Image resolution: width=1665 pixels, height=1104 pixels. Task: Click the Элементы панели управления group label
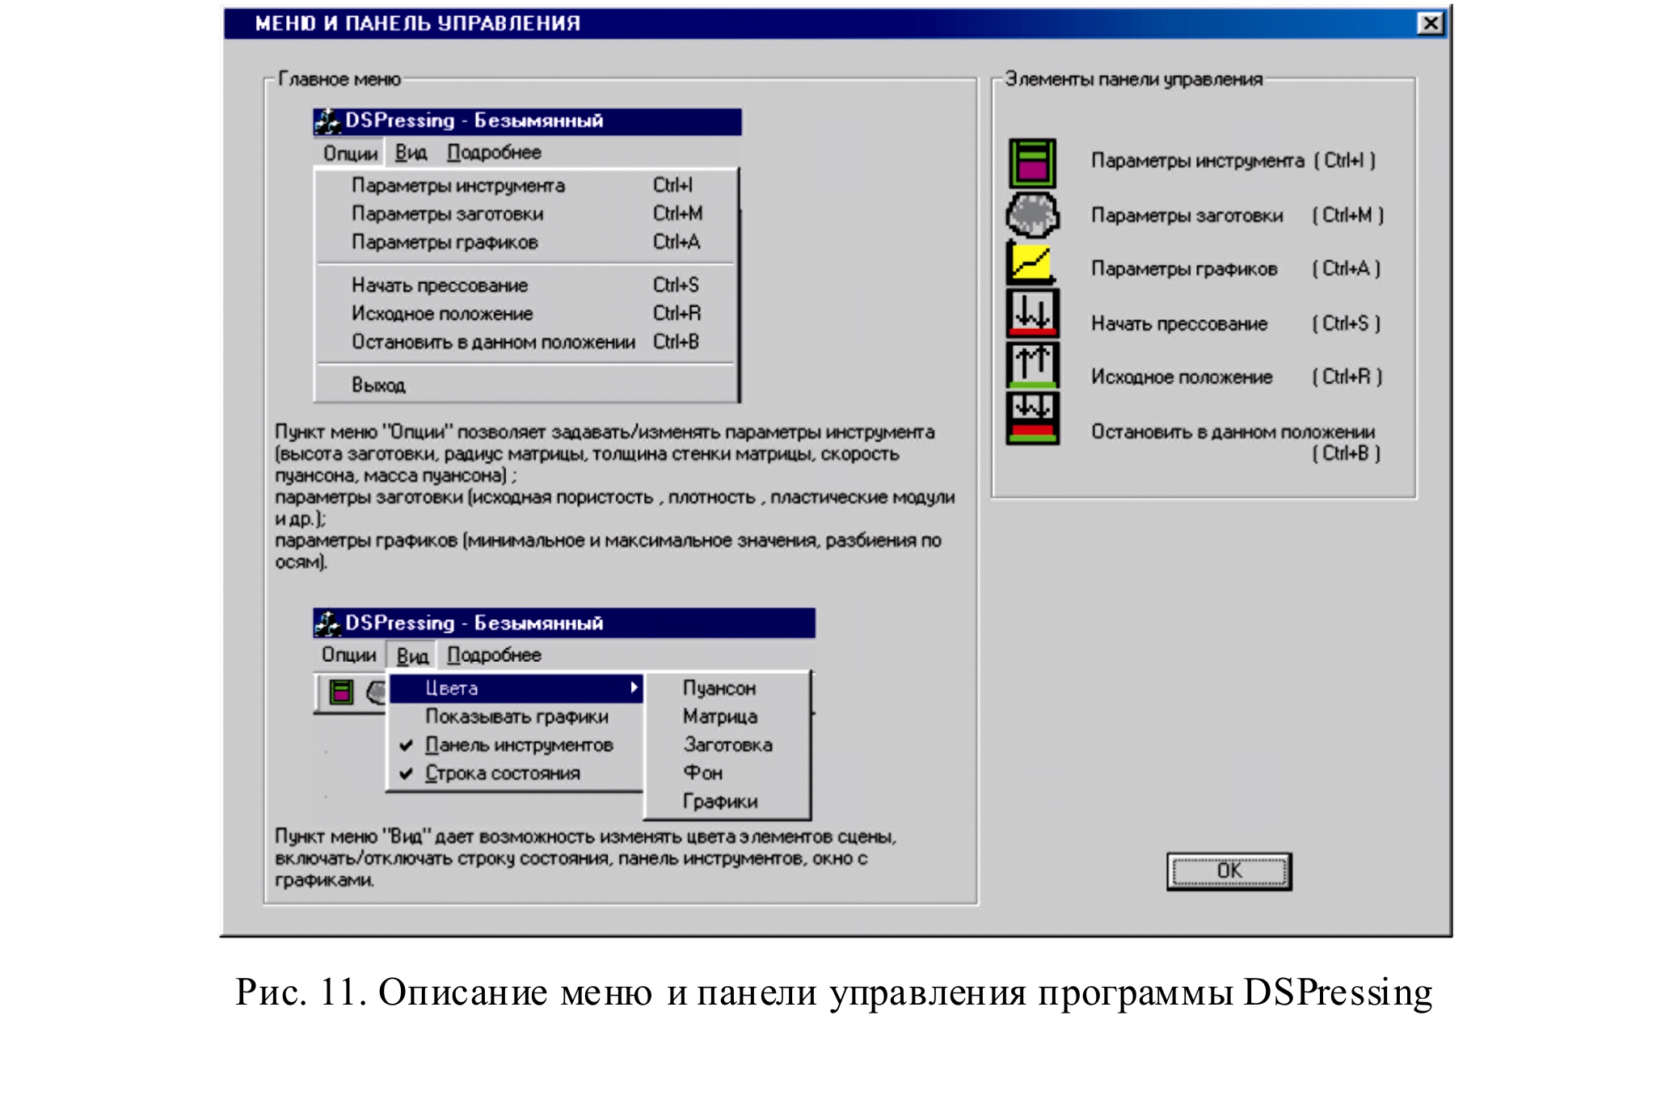pos(1133,79)
